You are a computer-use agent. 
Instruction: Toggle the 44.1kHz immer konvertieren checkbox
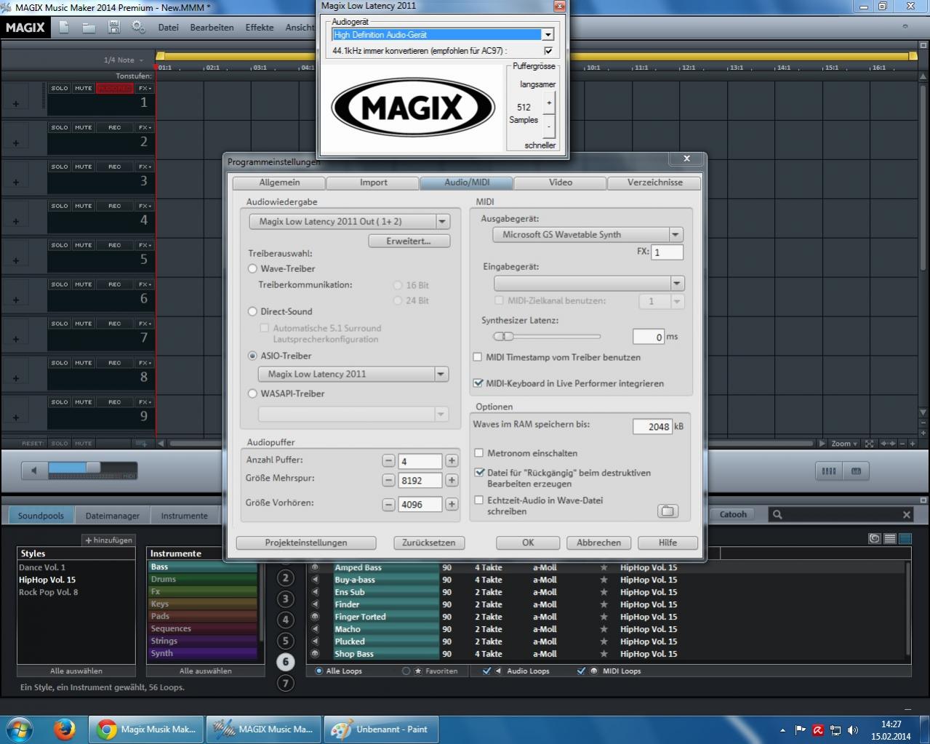coord(548,51)
